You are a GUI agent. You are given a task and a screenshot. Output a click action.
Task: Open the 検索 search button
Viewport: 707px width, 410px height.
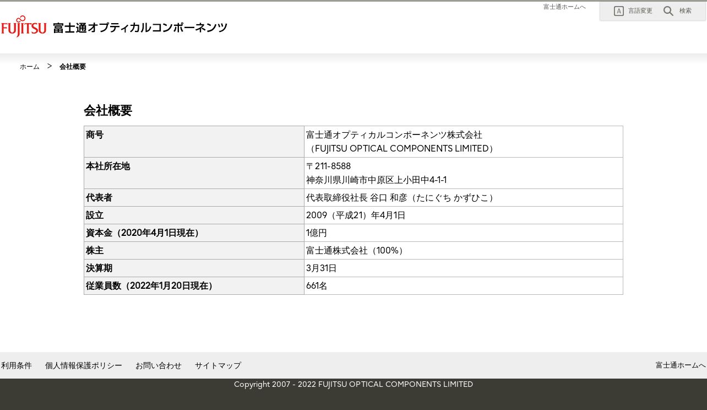pos(677,11)
